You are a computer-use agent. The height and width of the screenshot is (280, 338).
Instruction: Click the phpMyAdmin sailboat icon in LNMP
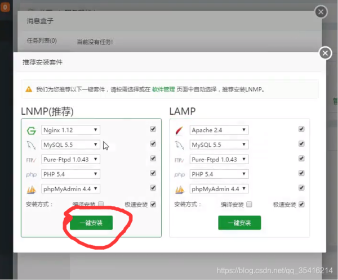pyautogui.click(x=31, y=189)
